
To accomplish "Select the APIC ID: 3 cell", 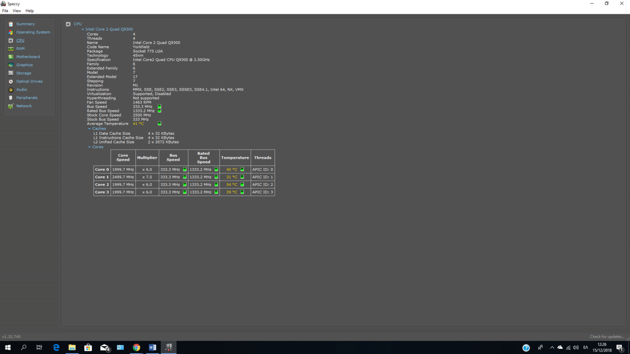I will tap(263, 192).
